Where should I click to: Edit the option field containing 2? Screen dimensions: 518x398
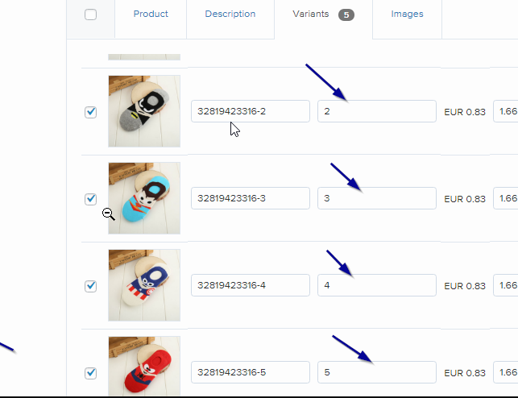tap(376, 111)
